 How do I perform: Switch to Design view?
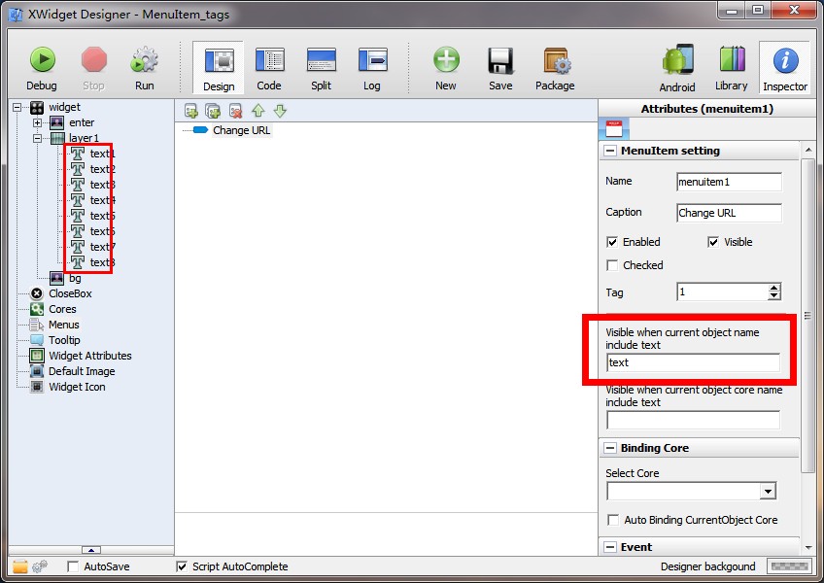click(219, 68)
